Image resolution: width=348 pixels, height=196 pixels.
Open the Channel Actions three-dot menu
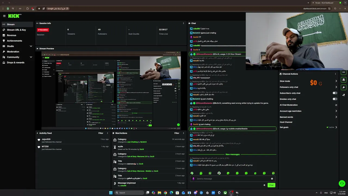[x=335, y=74]
